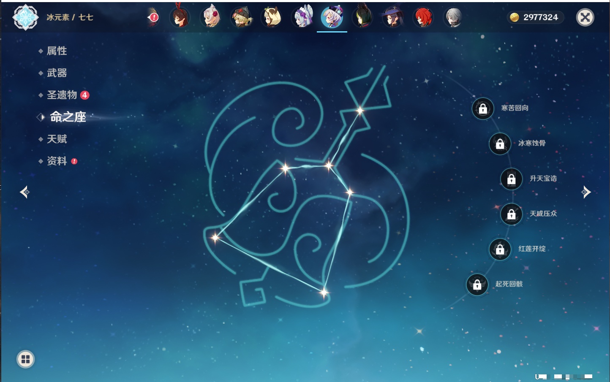Switch to Mona's witch-hat avatar

pos(392,17)
